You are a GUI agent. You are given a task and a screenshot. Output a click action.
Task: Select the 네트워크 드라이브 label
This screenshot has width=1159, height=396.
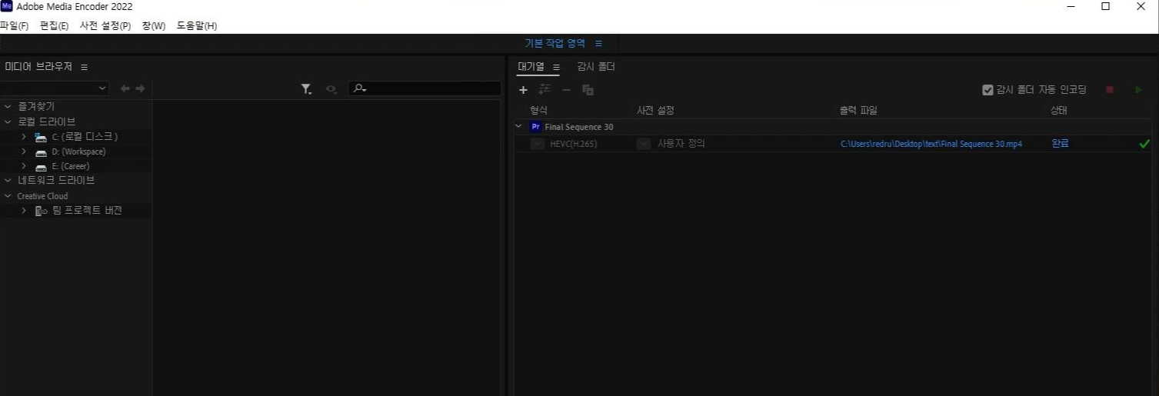(56, 181)
